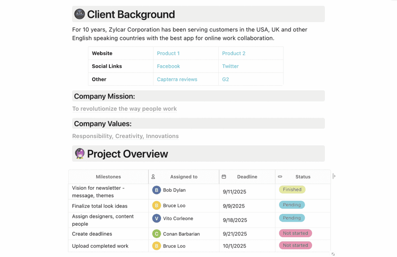397x257 pixels.
Task: Click Vito Corleone's avatar icon
Action: tap(156, 219)
